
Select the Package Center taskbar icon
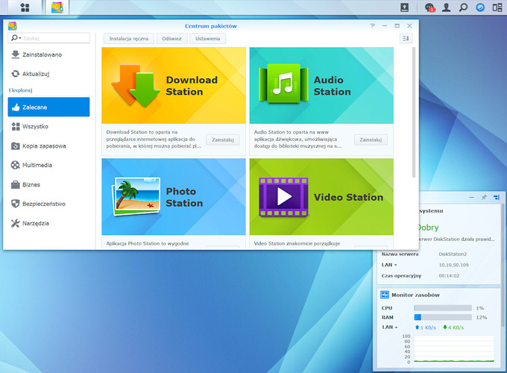pyautogui.click(x=57, y=7)
